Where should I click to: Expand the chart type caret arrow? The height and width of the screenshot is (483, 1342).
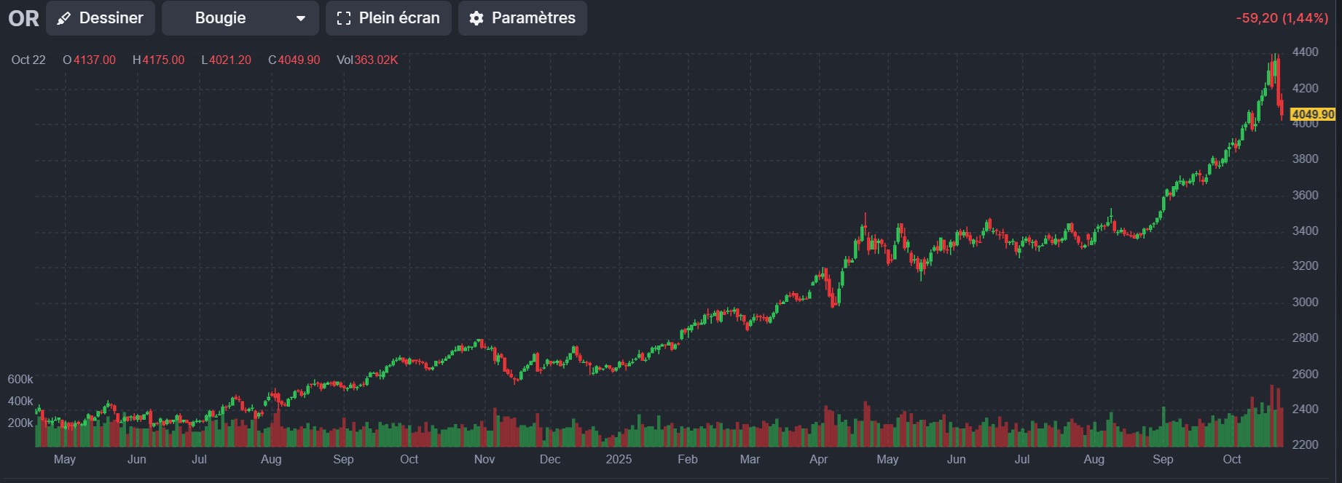(x=300, y=18)
